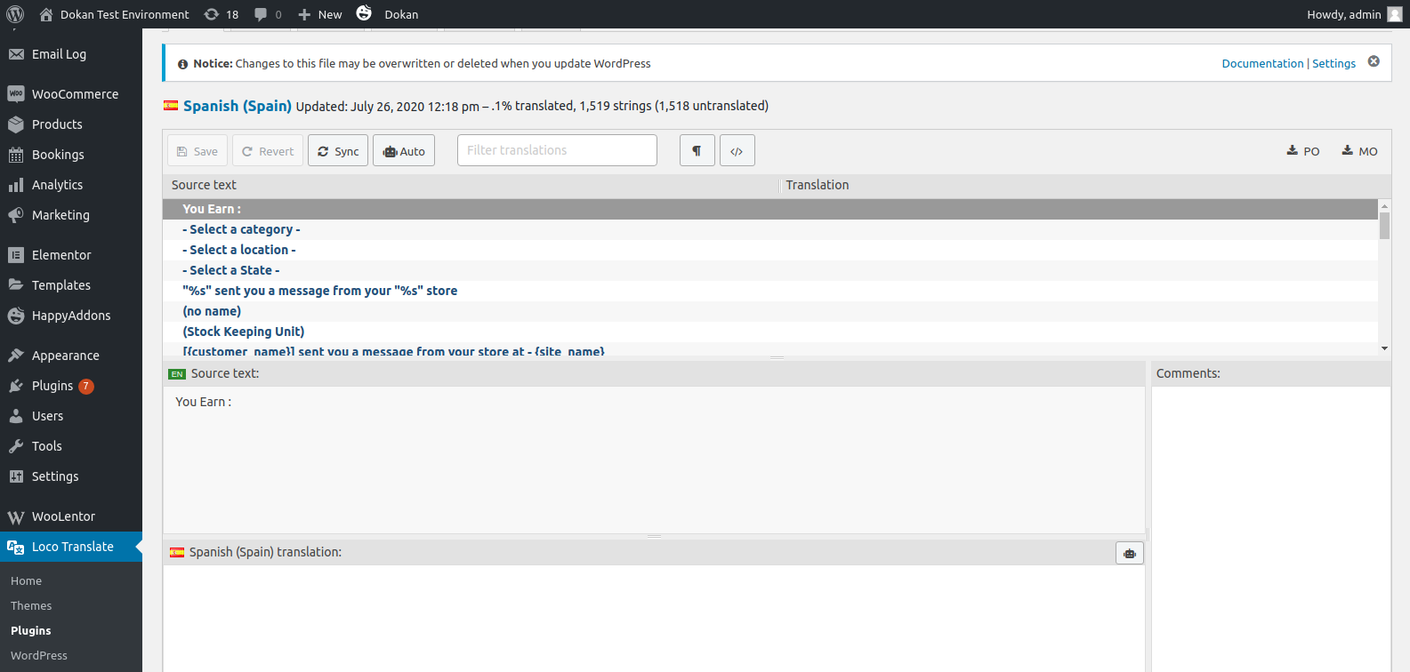Viewport: 1410px width, 672px height.
Task: Open Users menu item
Action: click(x=71, y=416)
